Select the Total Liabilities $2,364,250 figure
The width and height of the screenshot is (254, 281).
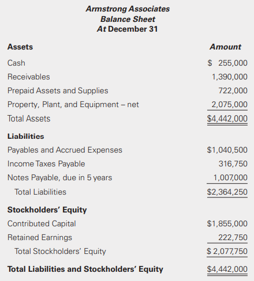pyautogui.click(x=227, y=192)
